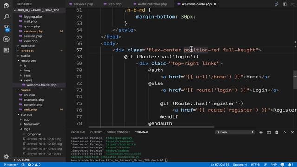The width and height of the screenshot is (297, 167).
Task: Select the TERMINAL panel tab
Action: tap(142, 132)
